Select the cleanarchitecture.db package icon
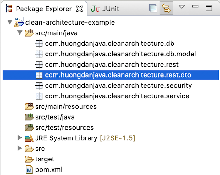This screenshot has width=220, height=175. point(39,44)
